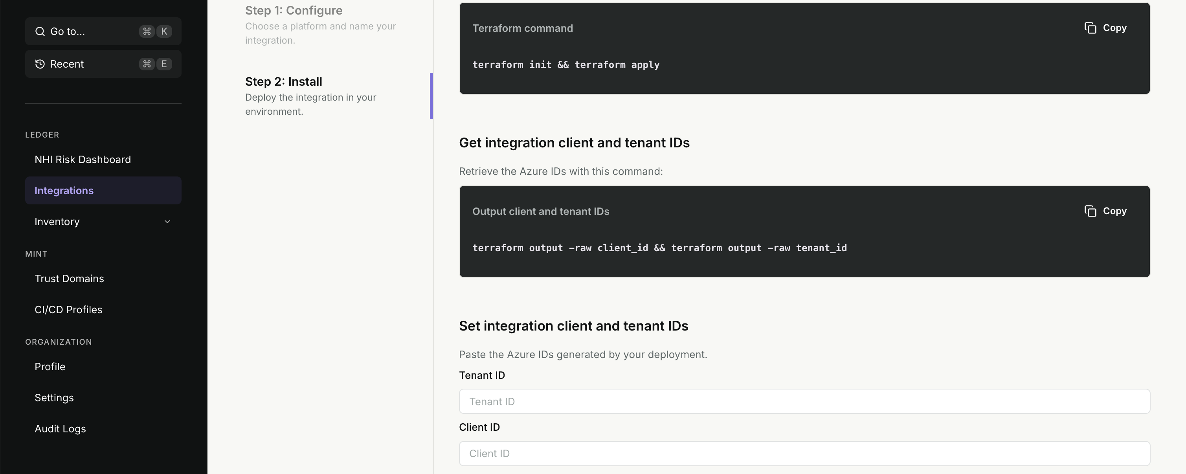Focus the Client ID input field
This screenshot has width=1186, height=474.
(804, 453)
